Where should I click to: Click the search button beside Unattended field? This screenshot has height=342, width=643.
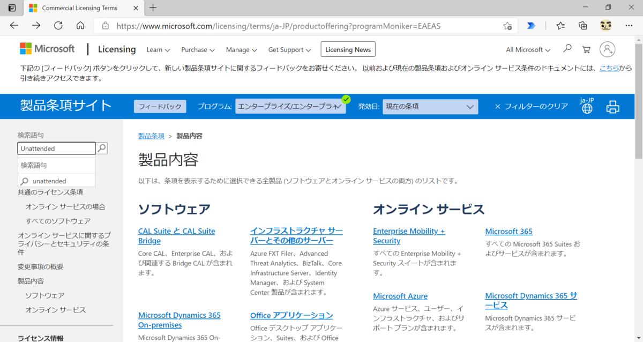pos(102,148)
